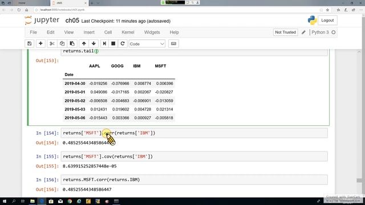The height and width of the screenshot is (205, 365).
Task: Click Out[156] value 0.48525544348586447
Action: pos(87,190)
